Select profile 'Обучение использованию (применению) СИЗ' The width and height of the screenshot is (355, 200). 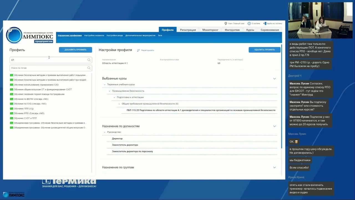point(34,85)
